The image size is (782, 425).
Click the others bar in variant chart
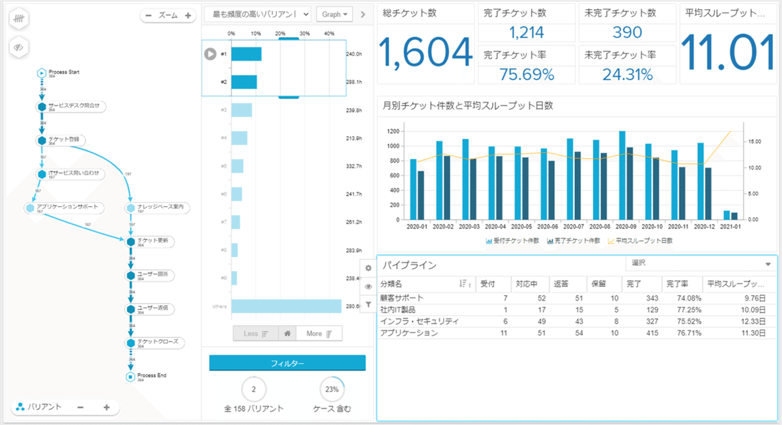286,306
